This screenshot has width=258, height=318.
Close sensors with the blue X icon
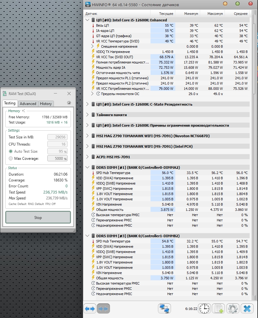[x=247, y=309]
